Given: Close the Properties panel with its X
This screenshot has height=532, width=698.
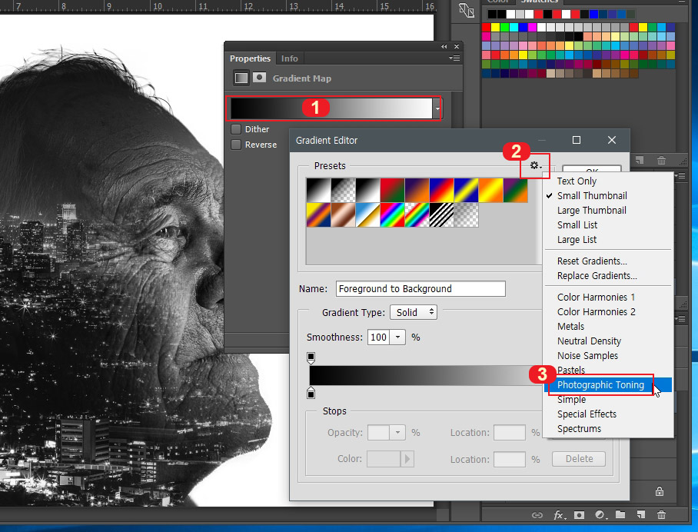Looking at the screenshot, I should pos(457,46).
